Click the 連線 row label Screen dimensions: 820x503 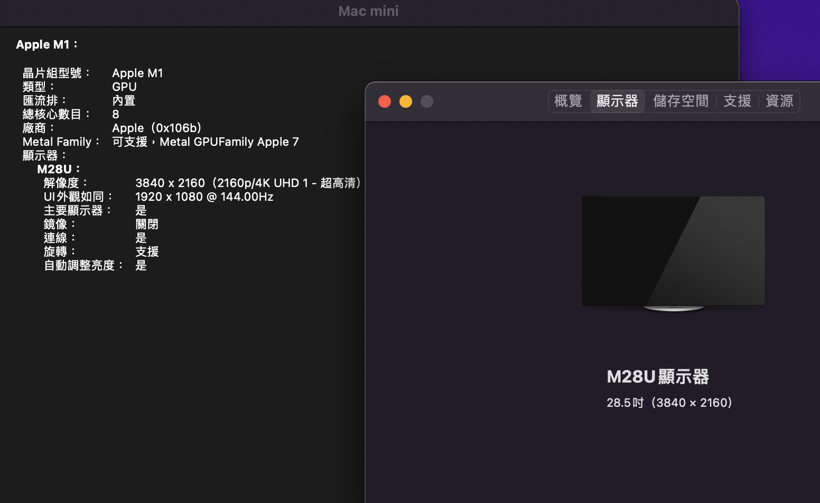(x=60, y=238)
